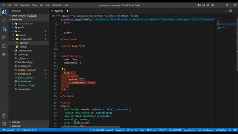The width and height of the screenshot is (238, 134).
Task: Open the Go menu
Action: point(41,5)
